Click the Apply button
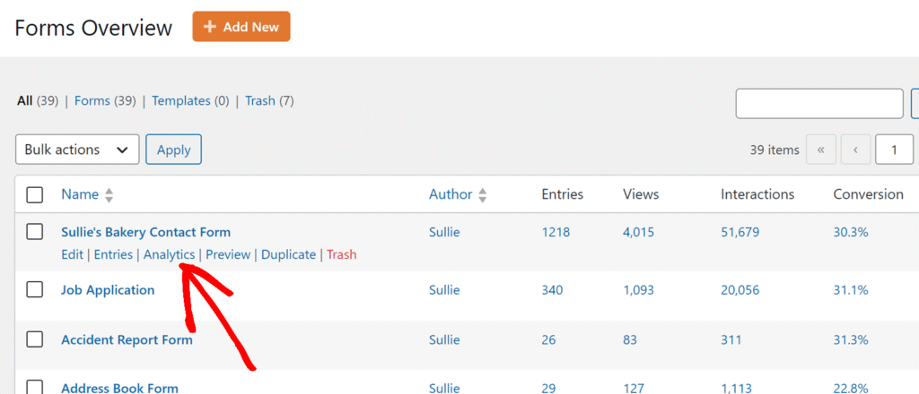The height and width of the screenshot is (394, 919). (173, 150)
